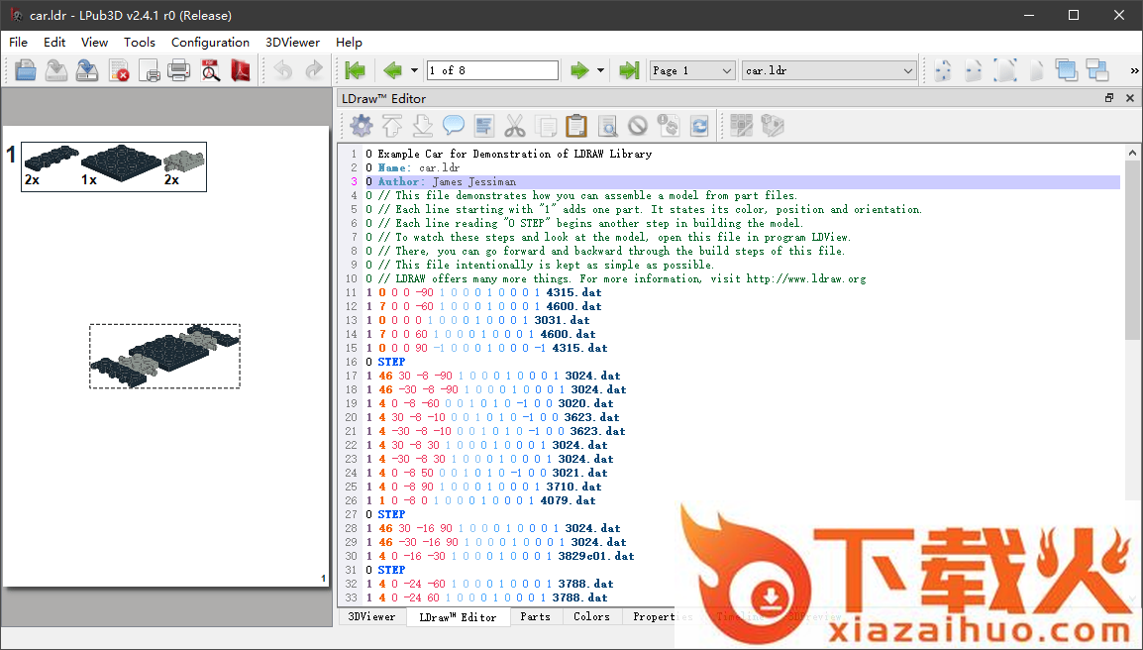Export to PDF with red Acrobat icon
1143x650 pixels.
[x=242, y=70]
